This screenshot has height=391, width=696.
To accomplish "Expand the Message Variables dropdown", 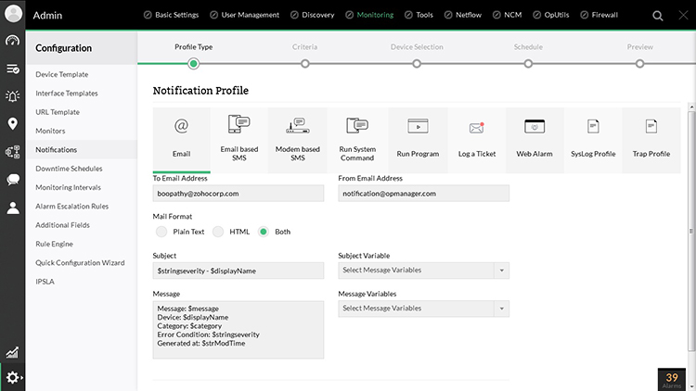I will [423, 309].
